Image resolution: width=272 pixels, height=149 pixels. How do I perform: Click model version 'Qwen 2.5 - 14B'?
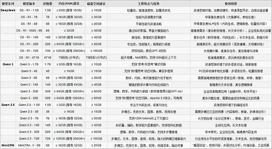(29, 125)
